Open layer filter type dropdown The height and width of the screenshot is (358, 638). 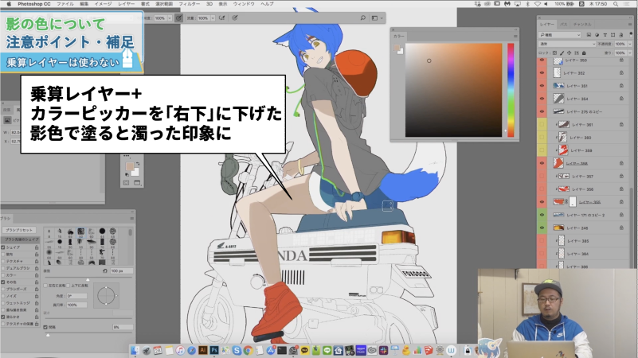coord(560,35)
